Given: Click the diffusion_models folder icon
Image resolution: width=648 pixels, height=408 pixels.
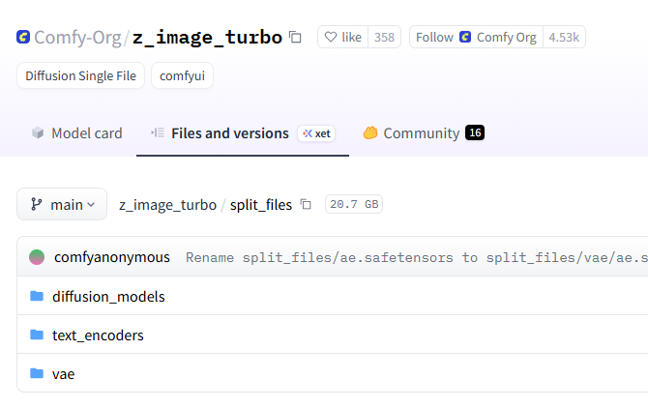Looking at the screenshot, I should coord(37,296).
